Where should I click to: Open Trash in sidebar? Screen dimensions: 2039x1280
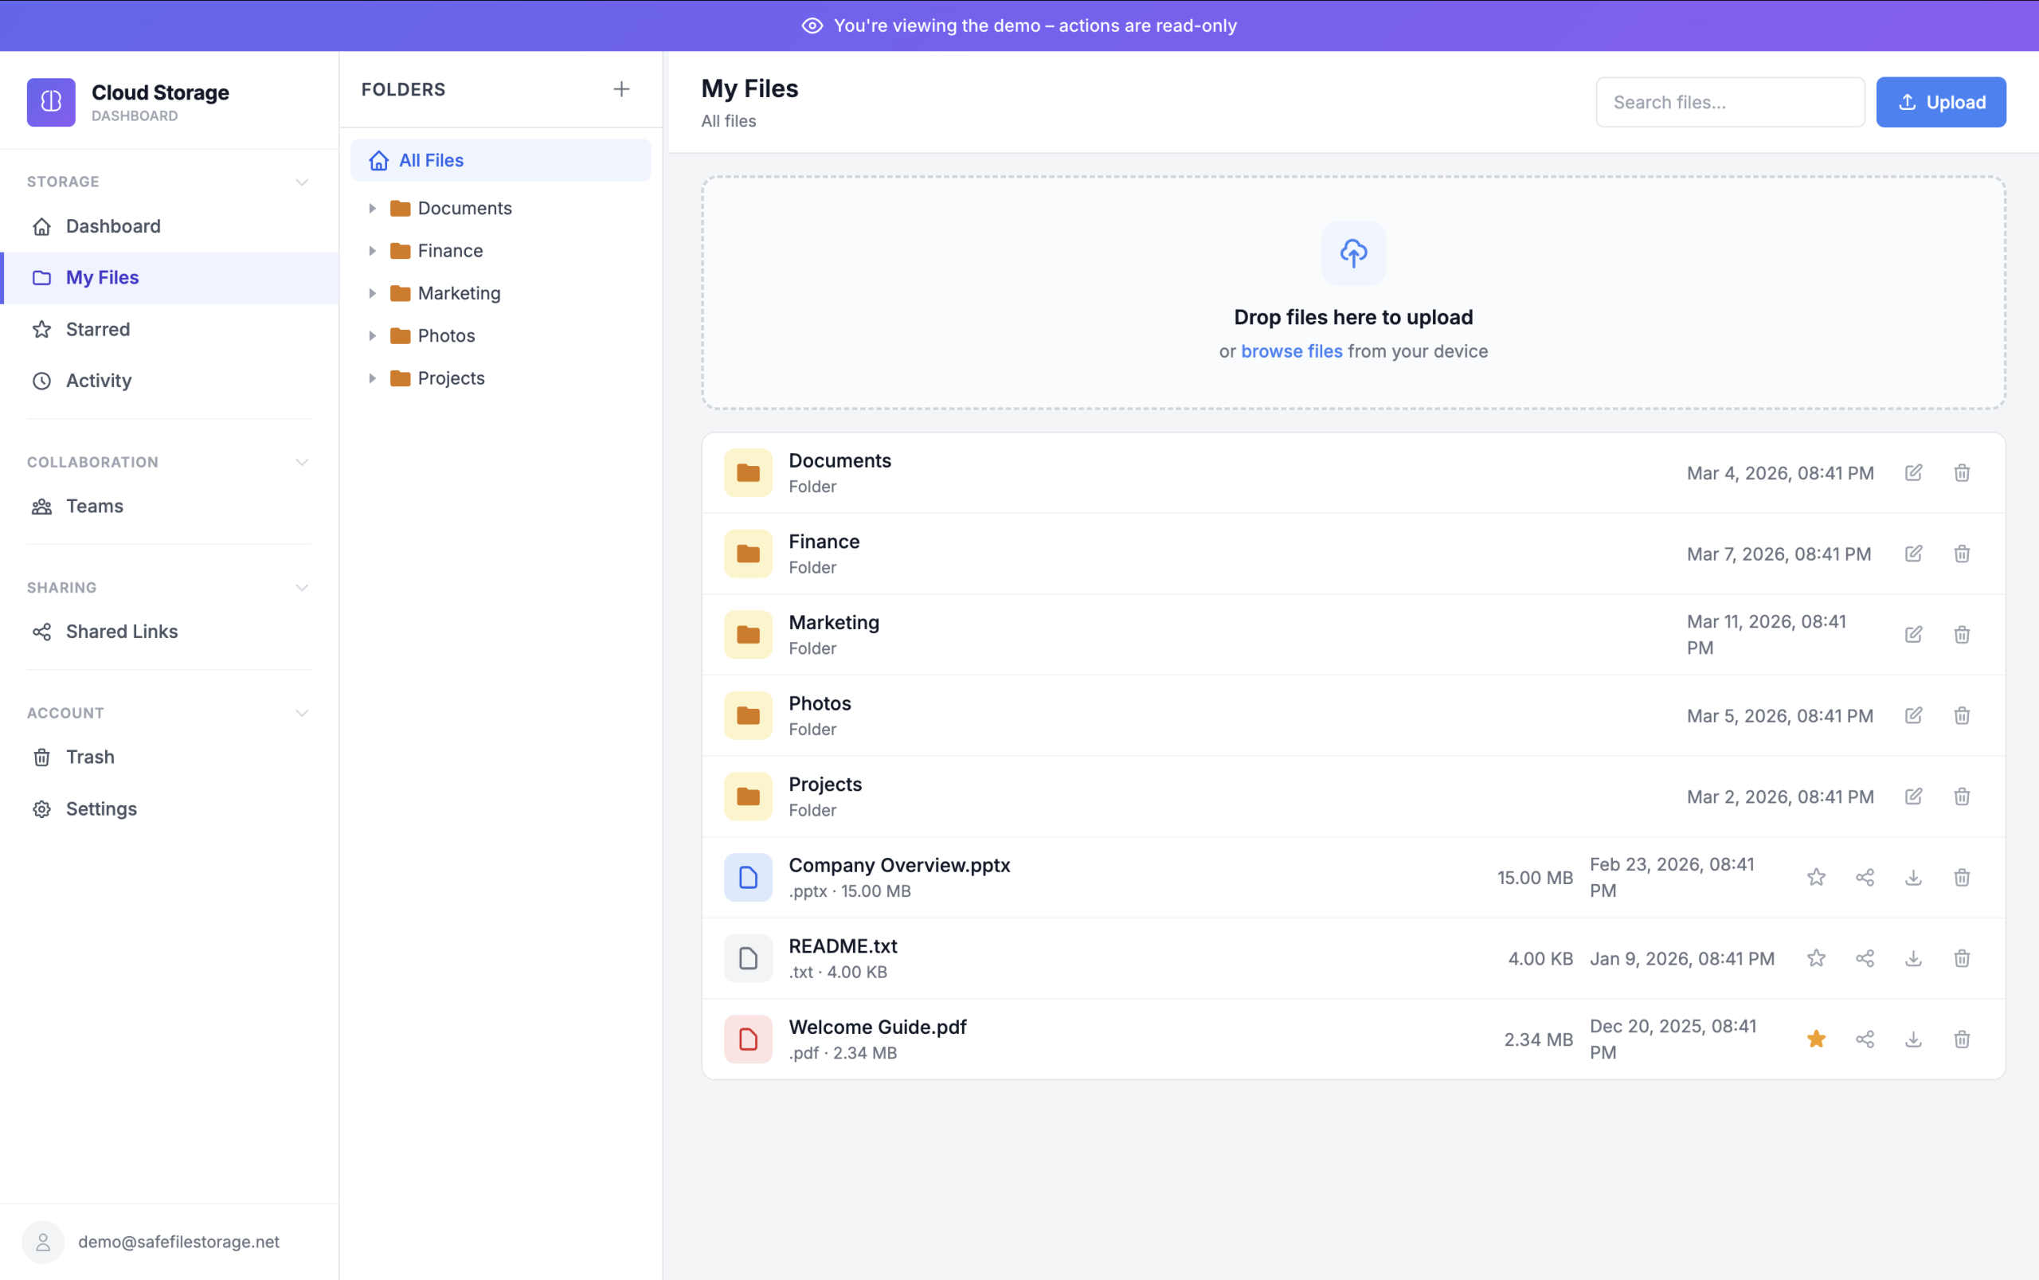click(x=170, y=757)
